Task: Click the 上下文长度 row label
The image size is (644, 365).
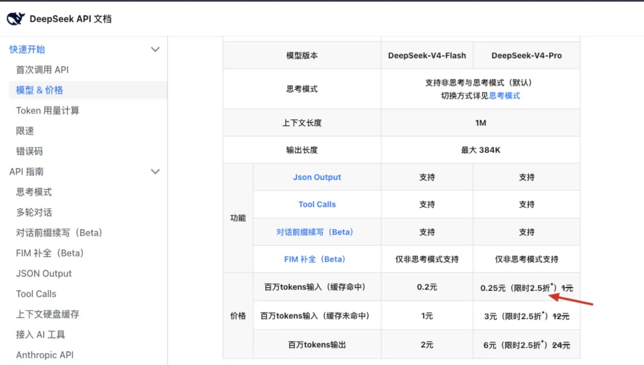Action: [x=302, y=123]
